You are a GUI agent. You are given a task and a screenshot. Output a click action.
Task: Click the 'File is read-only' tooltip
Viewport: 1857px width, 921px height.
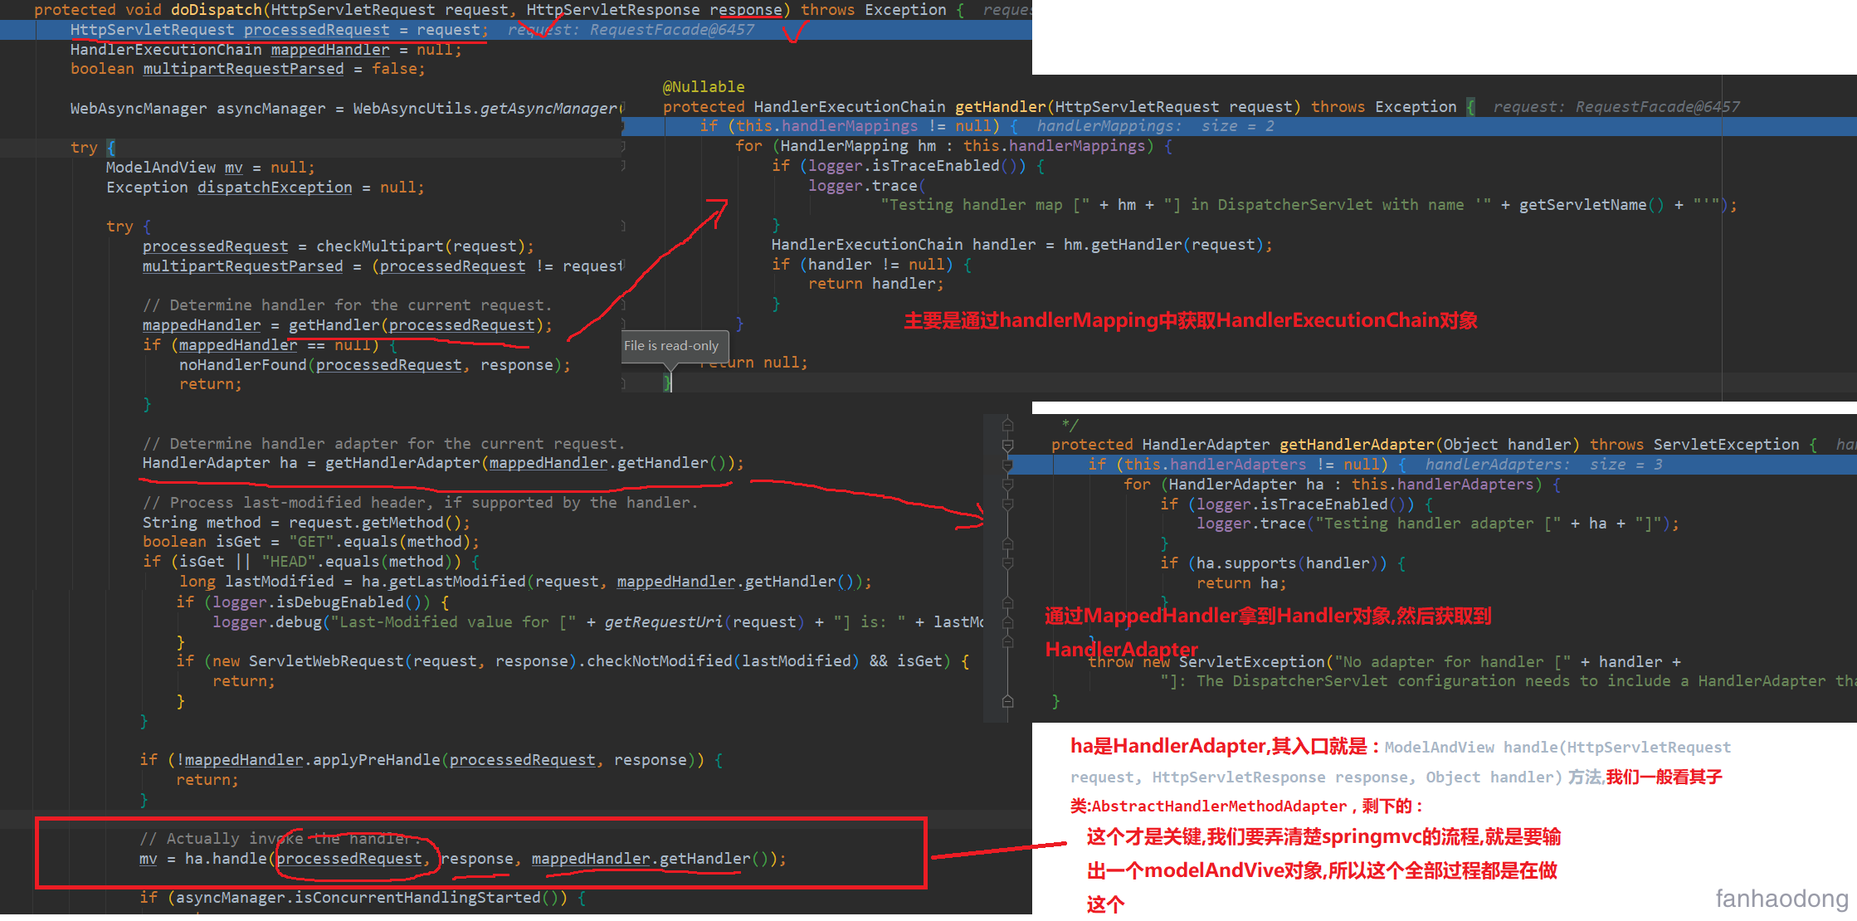pyautogui.click(x=670, y=346)
